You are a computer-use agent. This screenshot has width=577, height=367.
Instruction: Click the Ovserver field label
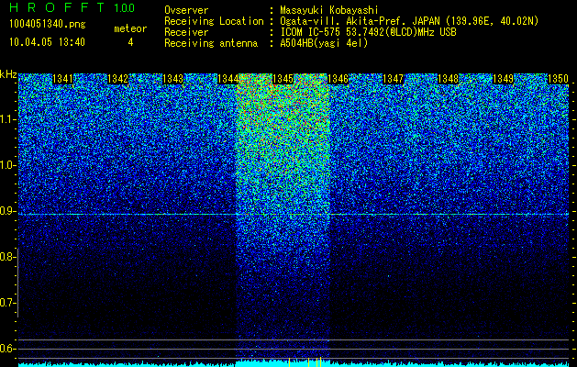(x=186, y=10)
